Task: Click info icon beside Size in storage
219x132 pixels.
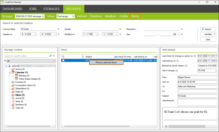Action: tap(177, 71)
